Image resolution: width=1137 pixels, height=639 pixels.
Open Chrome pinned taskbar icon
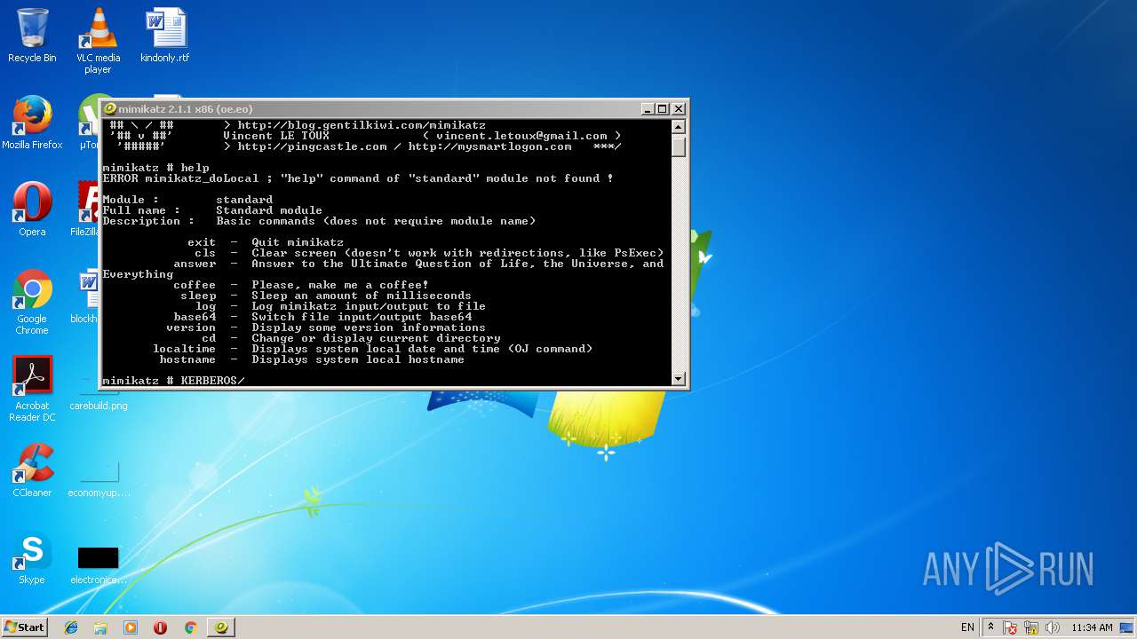[190, 627]
